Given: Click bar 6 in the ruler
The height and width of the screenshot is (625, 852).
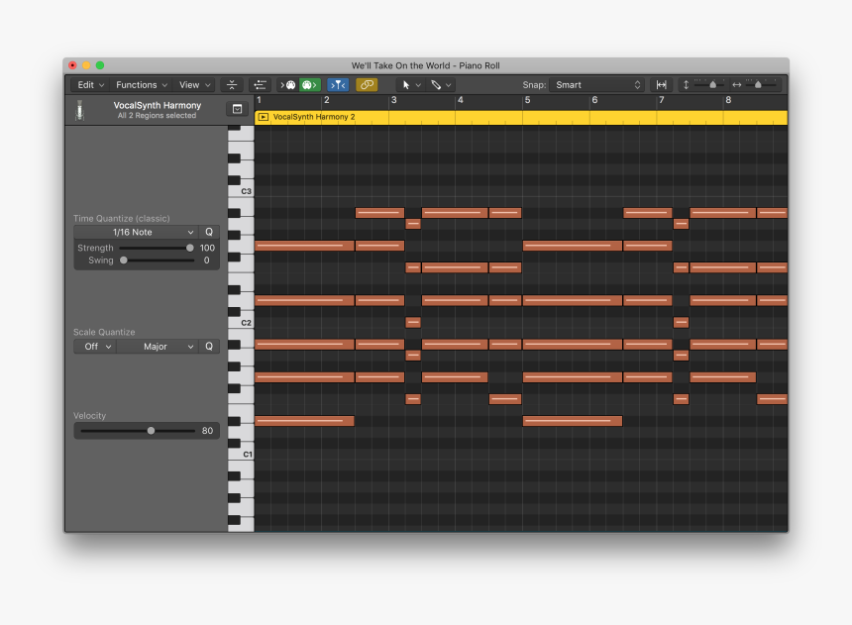Looking at the screenshot, I should [x=594, y=100].
